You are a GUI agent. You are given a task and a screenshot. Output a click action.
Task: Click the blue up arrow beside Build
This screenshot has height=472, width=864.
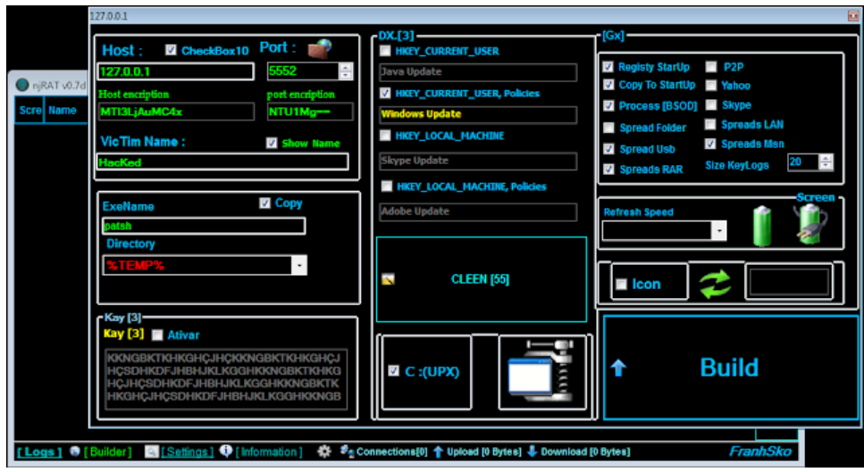pos(618,368)
